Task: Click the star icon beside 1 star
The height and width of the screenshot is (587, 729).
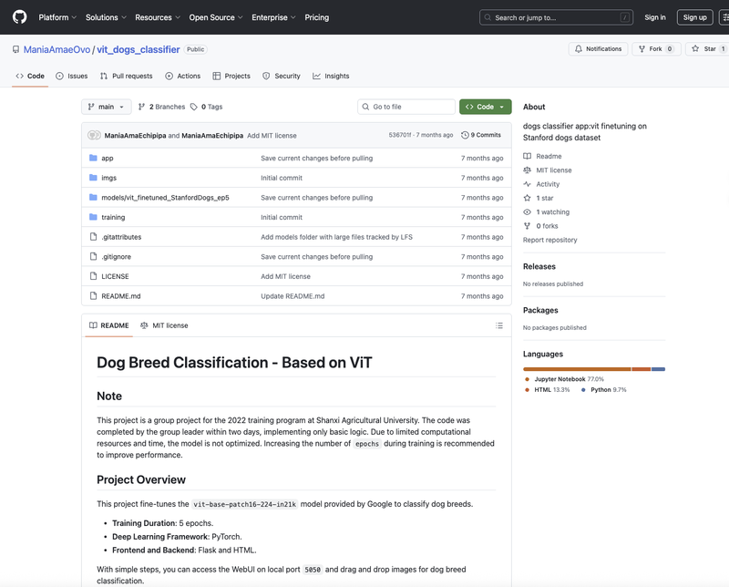Action: [x=528, y=198]
